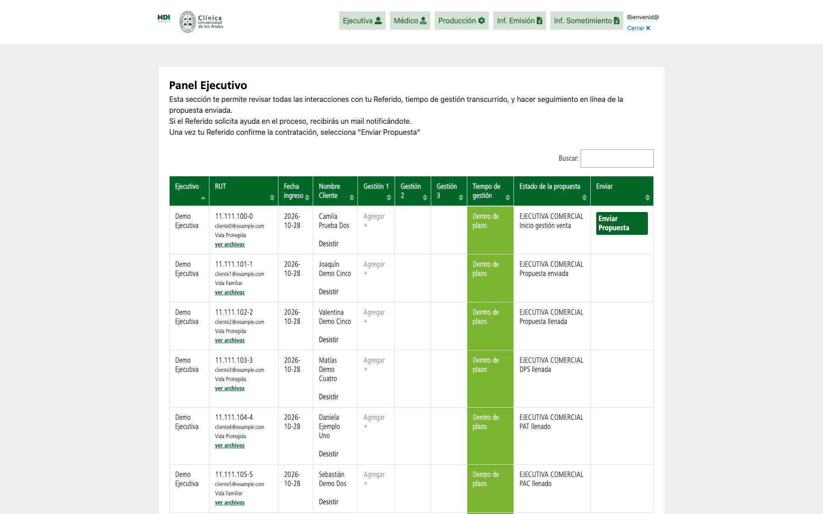
Task: Add Gestión 1 for Matías Demo Cuatro
Action: click(x=374, y=365)
